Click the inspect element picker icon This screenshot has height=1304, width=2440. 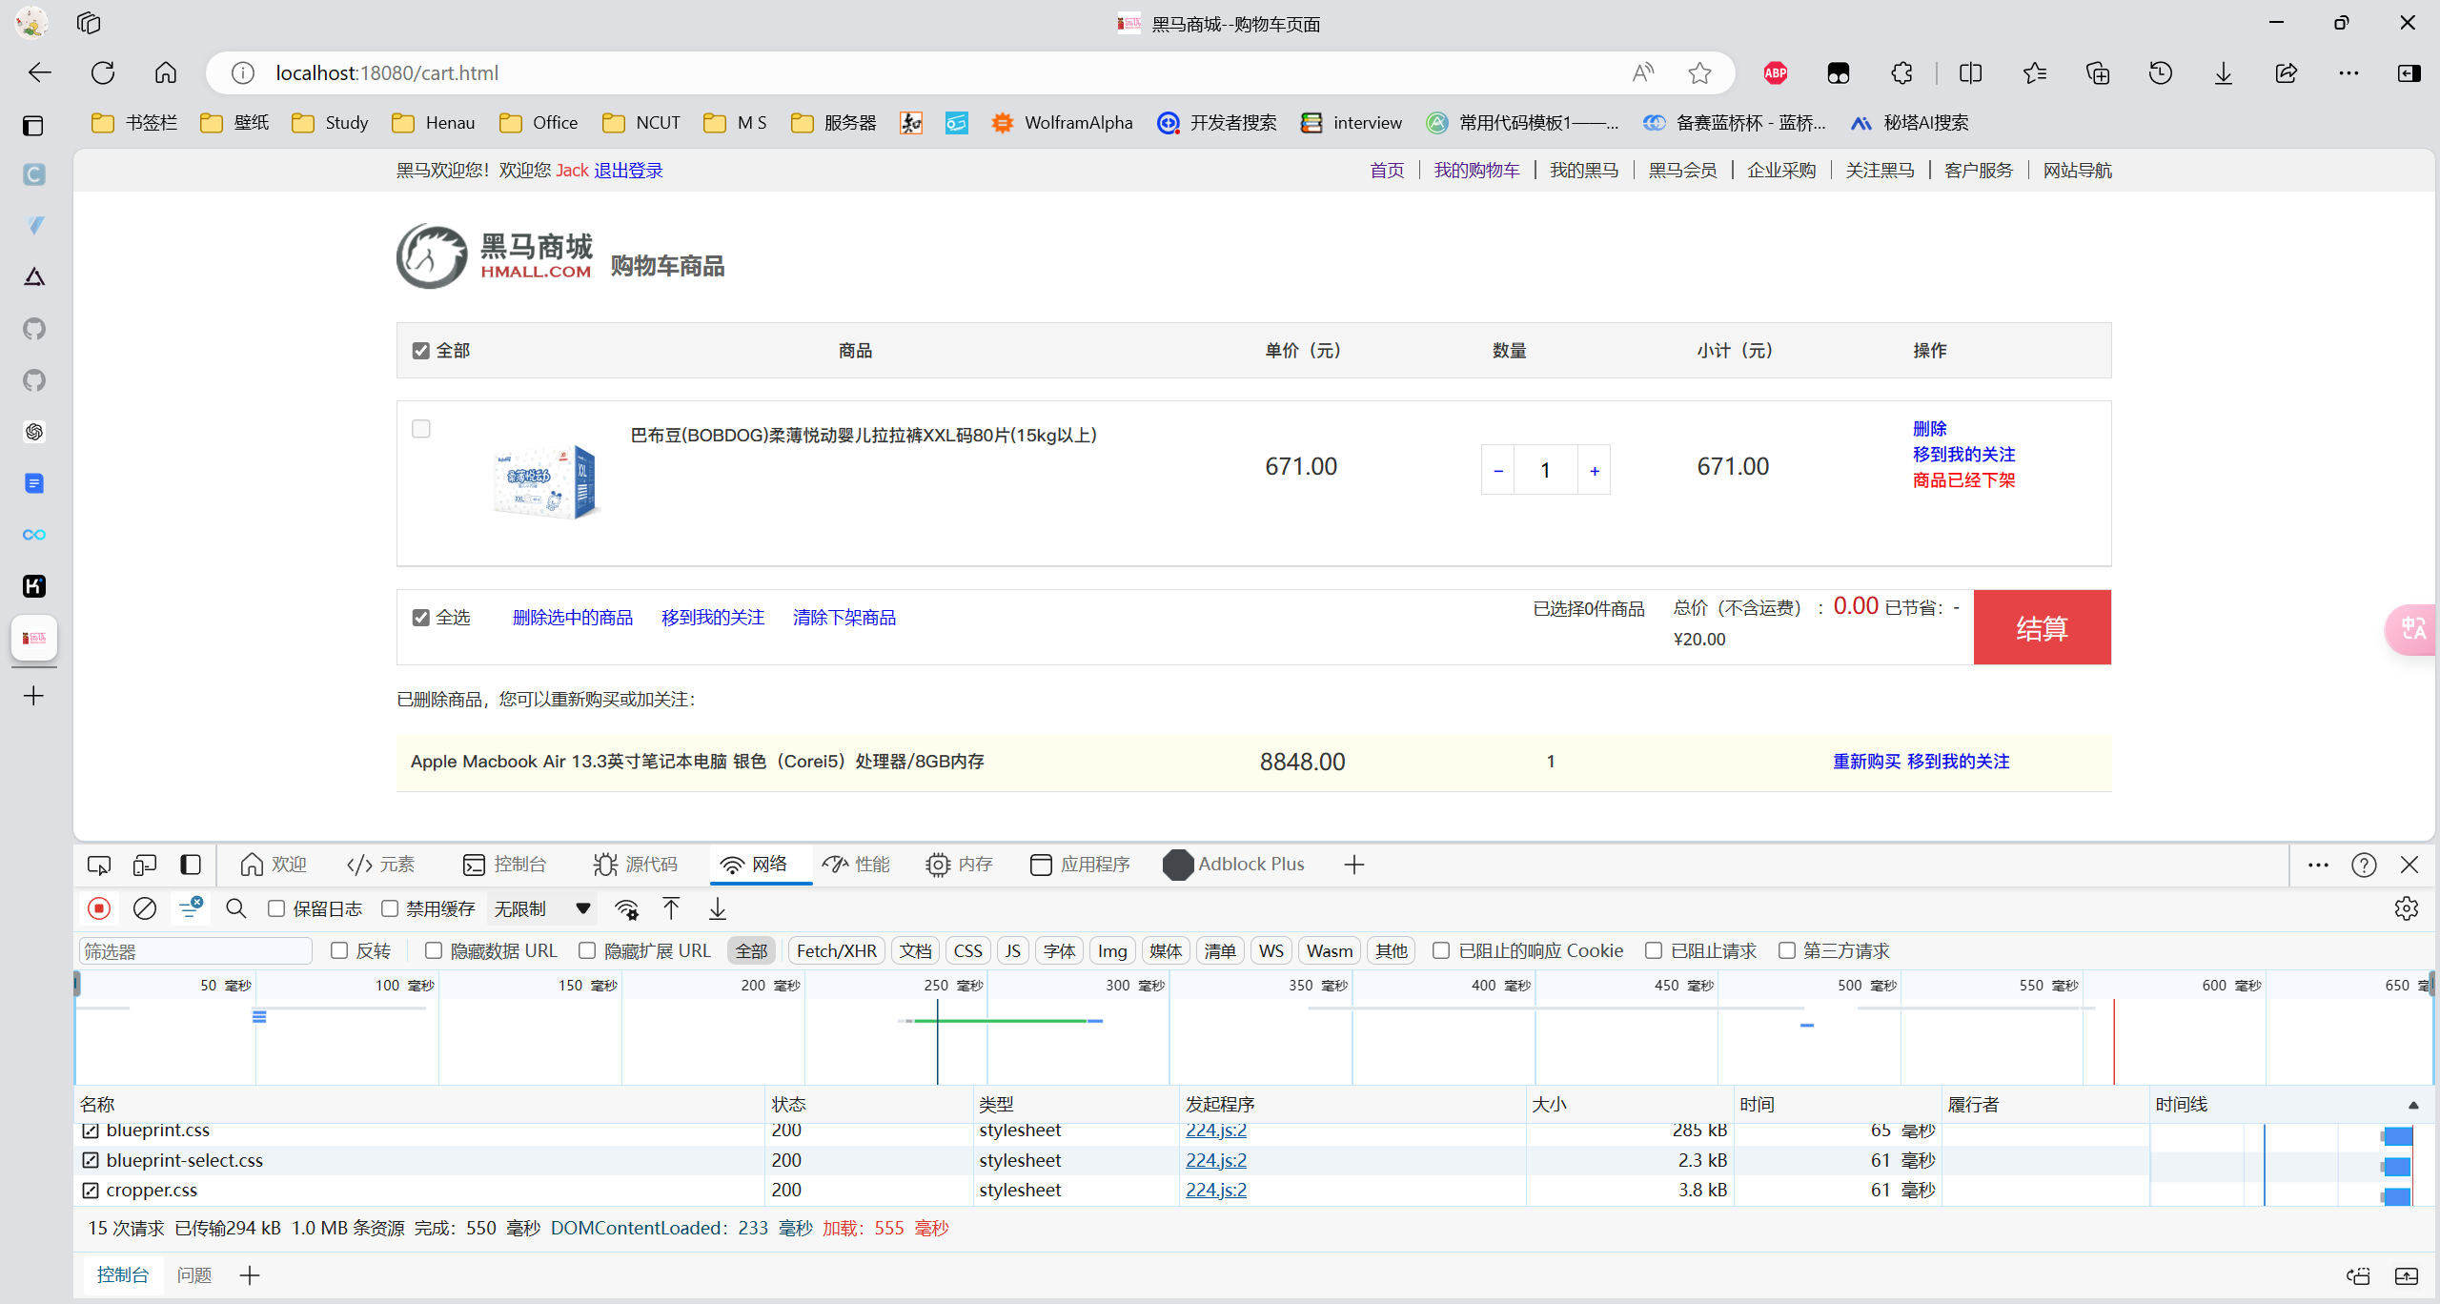click(99, 865)
